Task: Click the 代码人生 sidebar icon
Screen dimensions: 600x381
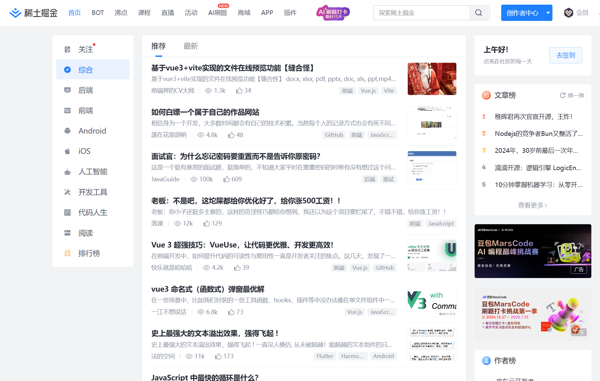Action: (68, 213)
